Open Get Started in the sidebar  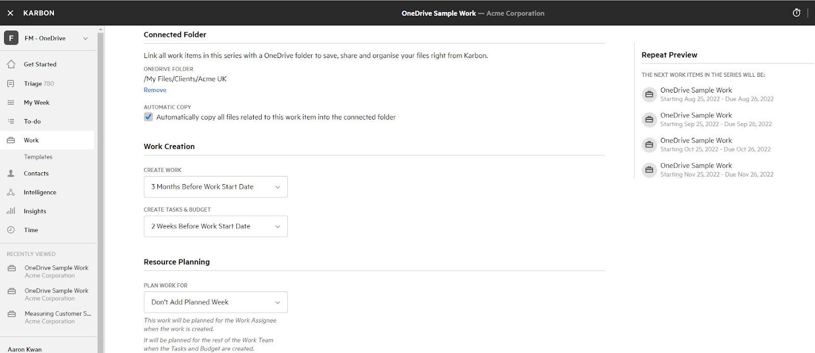[40, 64]
